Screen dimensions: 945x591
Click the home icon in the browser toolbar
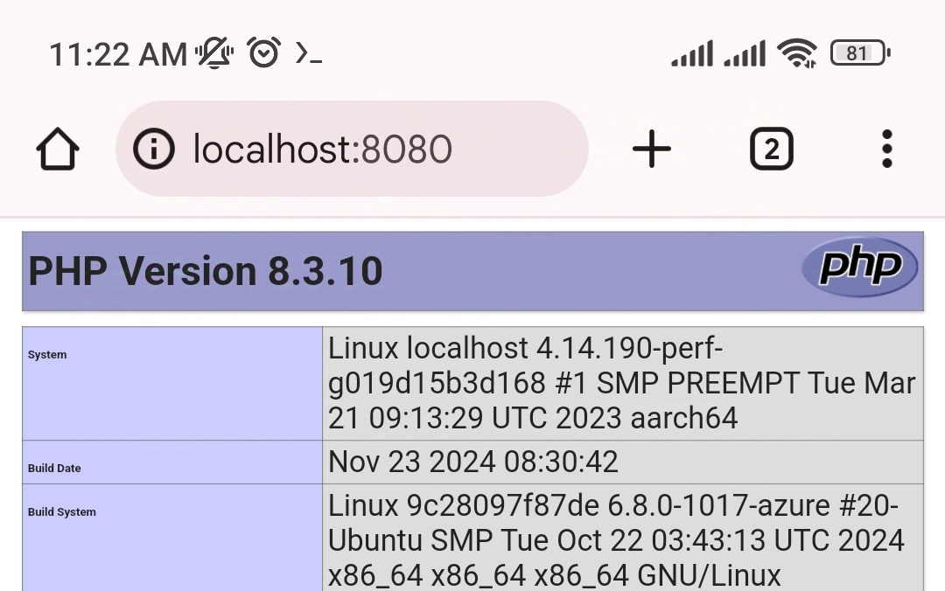tap(56, 149)
